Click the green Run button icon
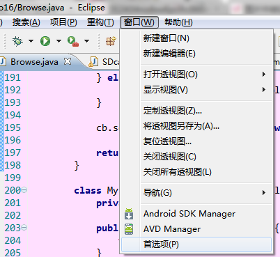Screen dimensions: 280x257 point(45,41)
